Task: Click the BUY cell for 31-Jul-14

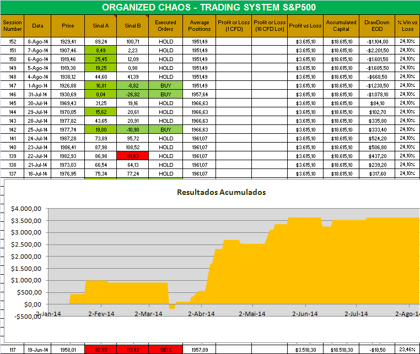Action: 165,95
